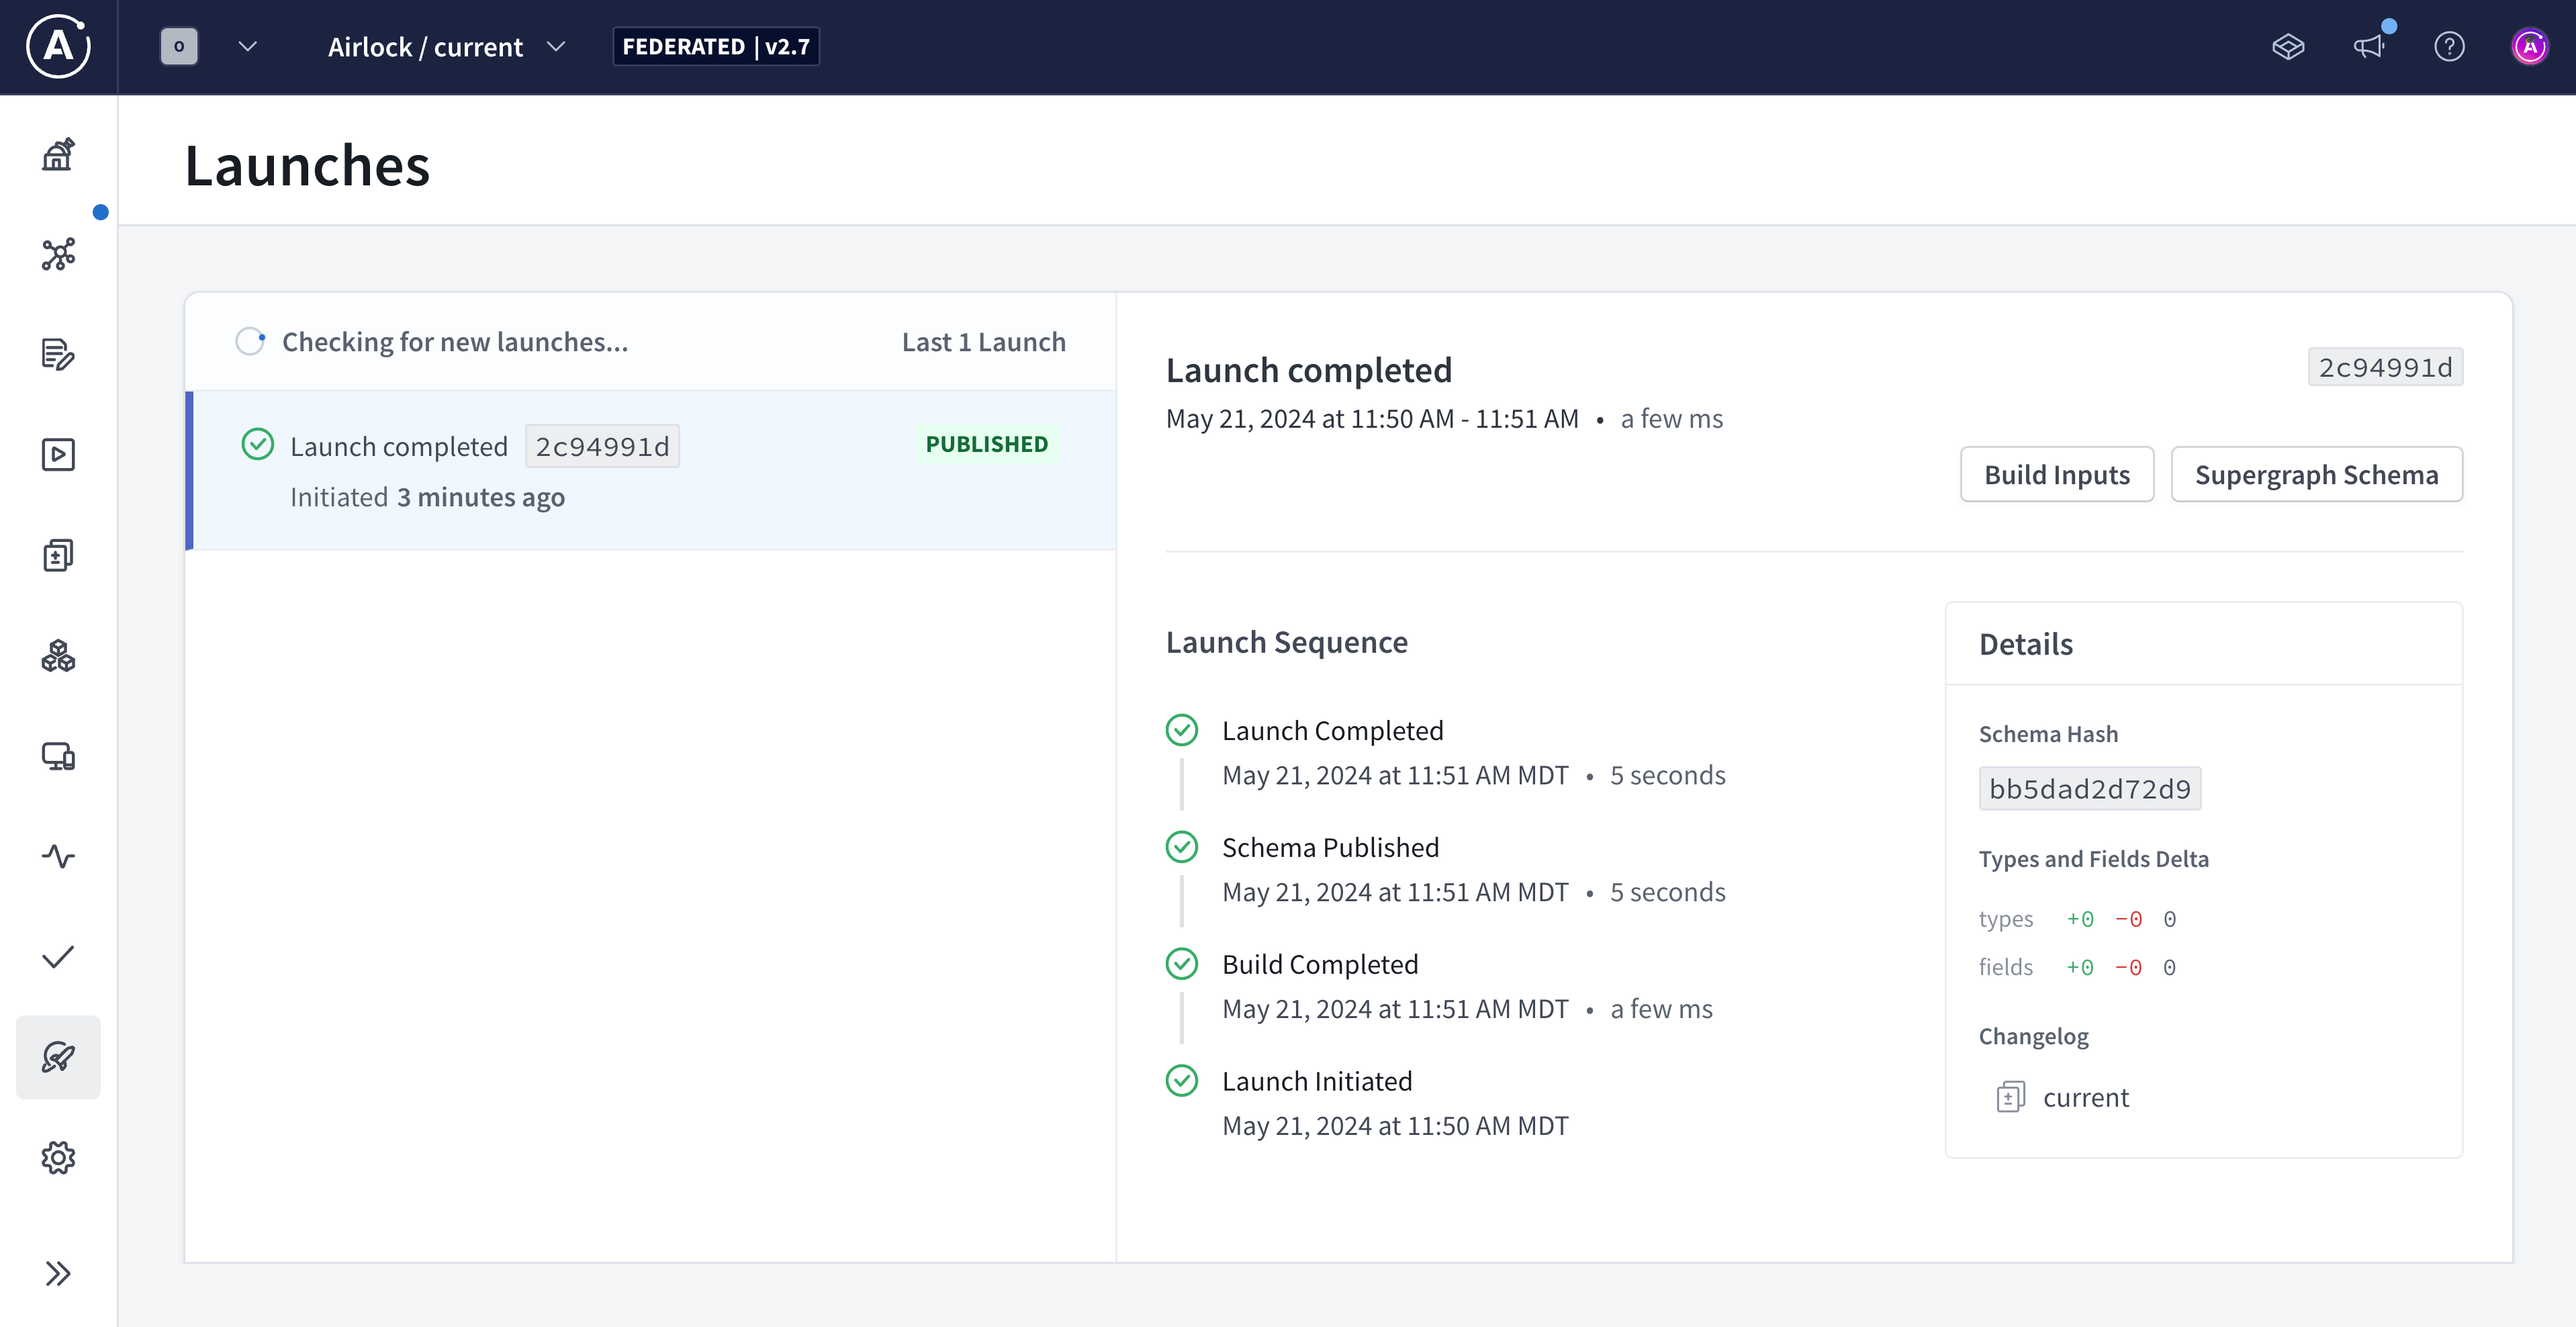This screenshot has height=1327, width=2576.
Task: Open Insights via the pulse sidebar icon
Action: click(58, 856)
